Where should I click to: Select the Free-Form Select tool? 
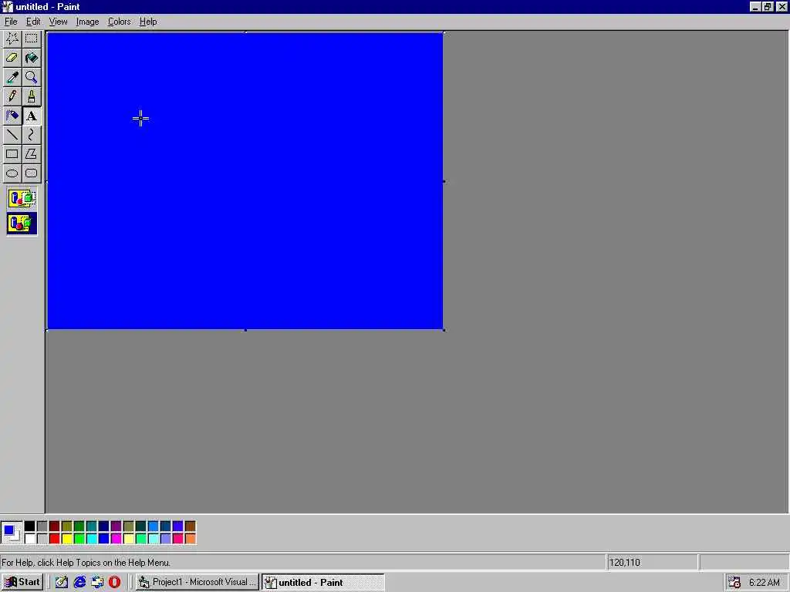point(12,39)
